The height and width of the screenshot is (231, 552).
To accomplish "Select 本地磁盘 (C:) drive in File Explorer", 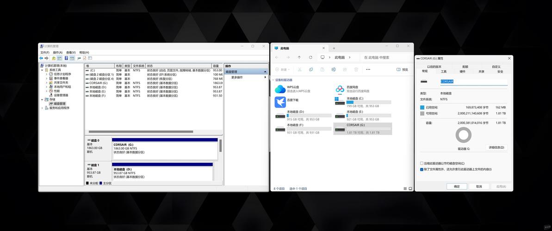I will (x=363, y=102).
